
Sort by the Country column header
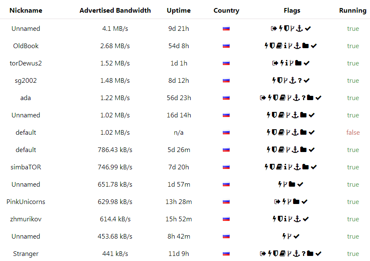coord(226,11)
